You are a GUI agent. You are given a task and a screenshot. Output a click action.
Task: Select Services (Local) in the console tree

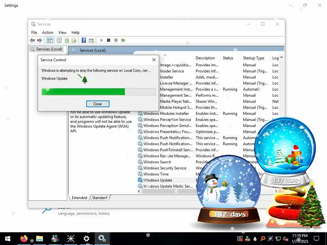tap(47, 49)
